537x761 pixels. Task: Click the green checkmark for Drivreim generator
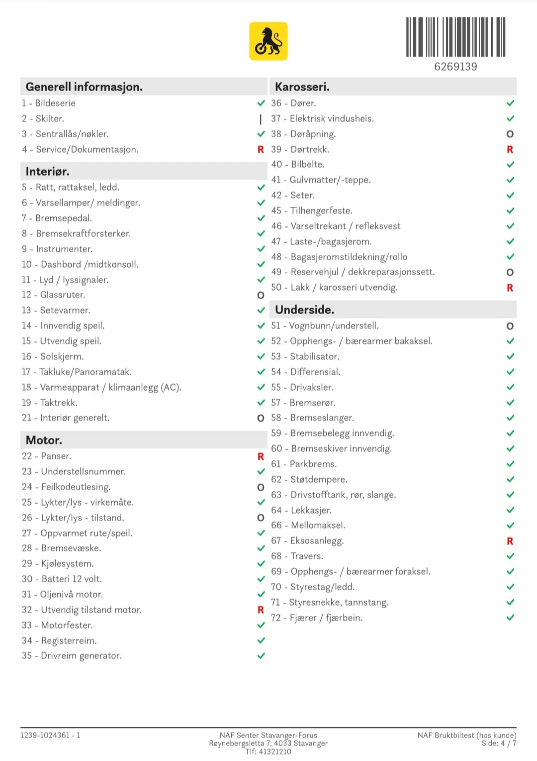pyautogui.click(x=261, y=656)
